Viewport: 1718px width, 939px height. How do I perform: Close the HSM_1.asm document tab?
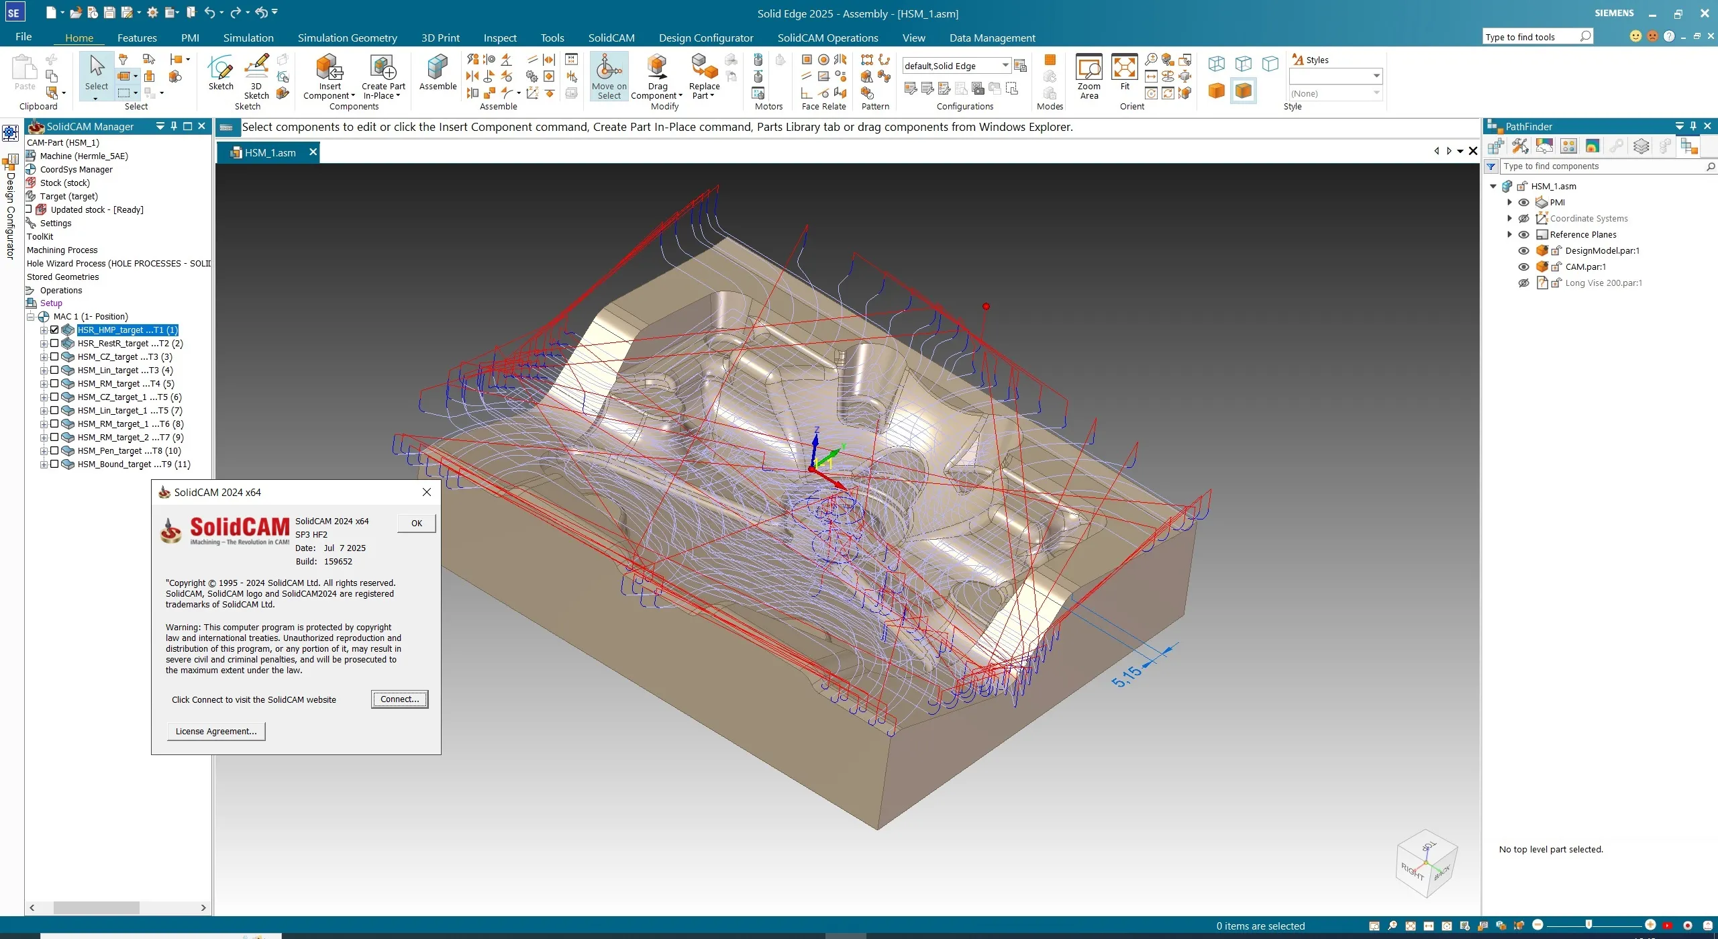click(x=313, y=152)
